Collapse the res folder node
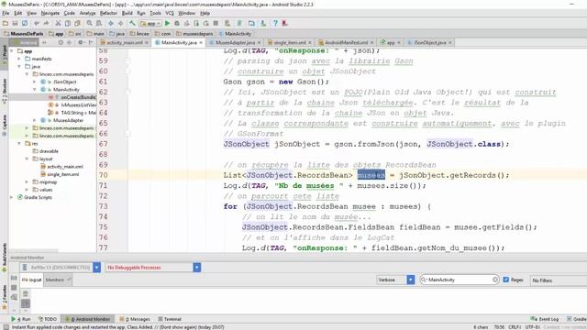The image size is (587, 330). tap(19, 143)
